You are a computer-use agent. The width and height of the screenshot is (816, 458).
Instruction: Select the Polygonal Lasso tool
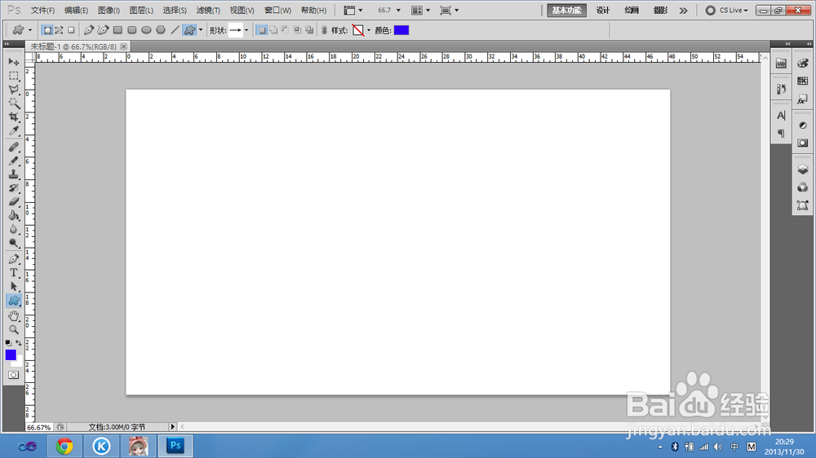point(14,90)
